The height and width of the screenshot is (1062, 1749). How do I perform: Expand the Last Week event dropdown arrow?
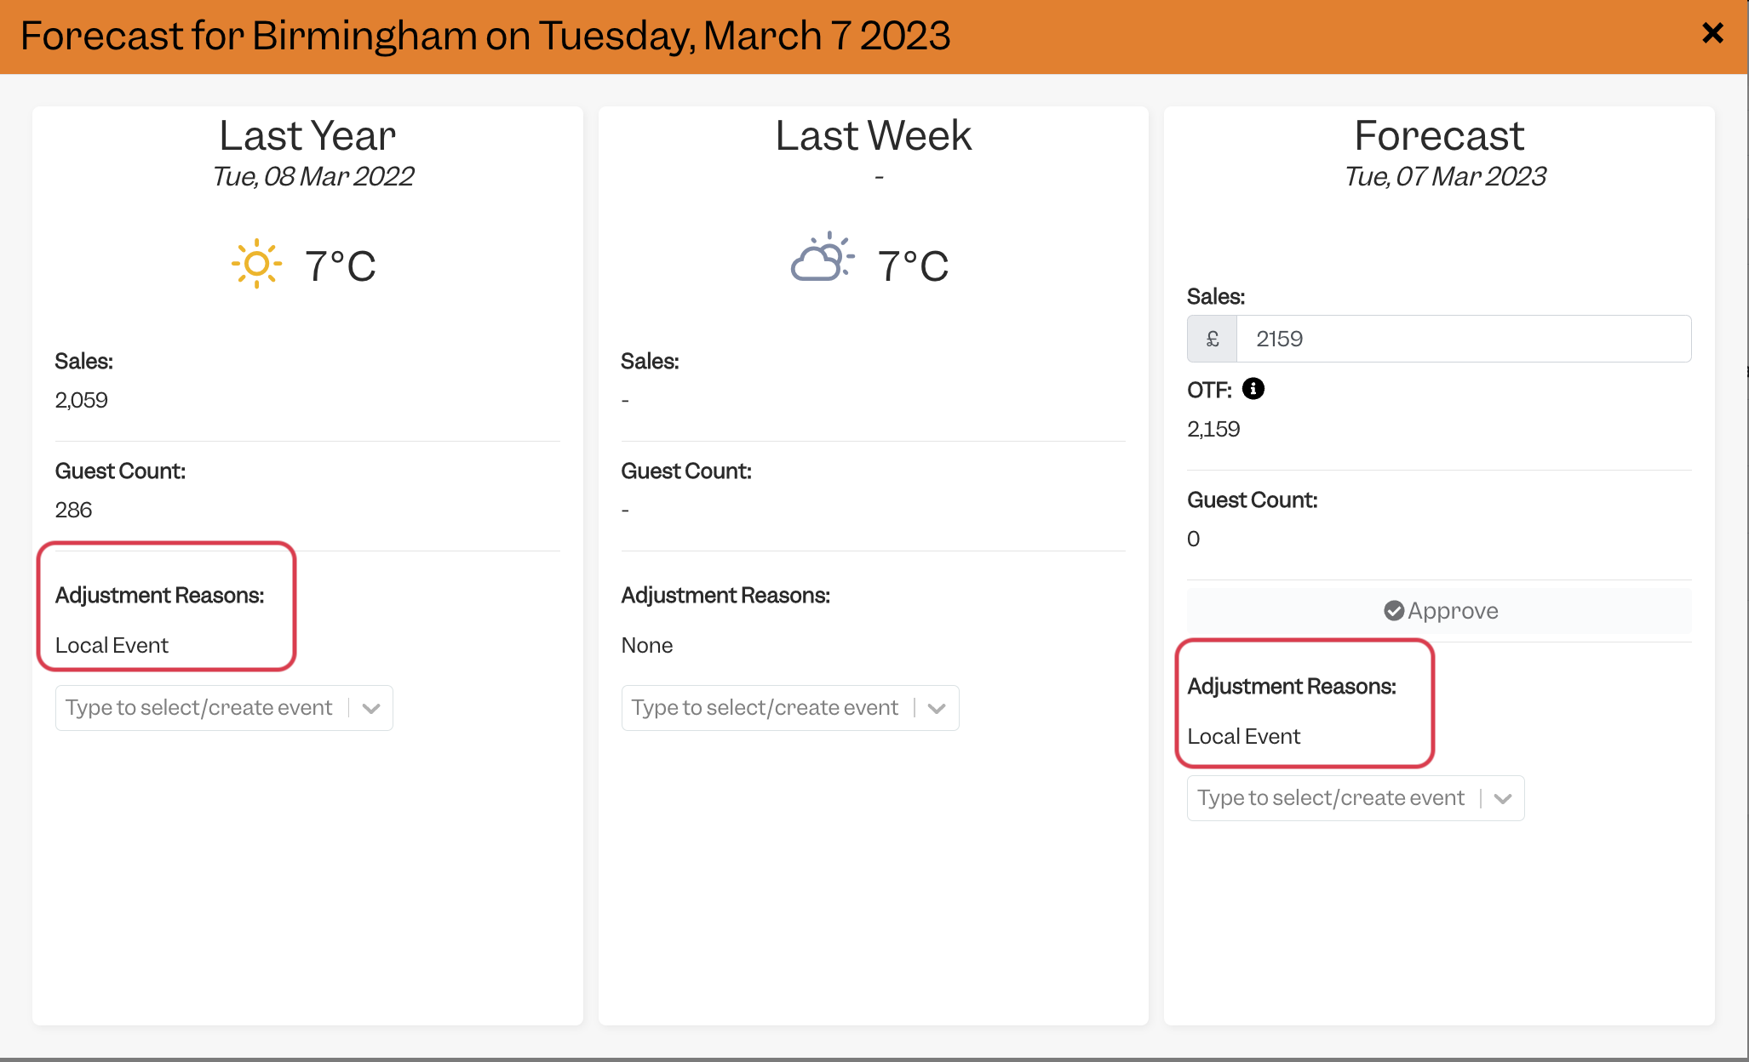[937, 708]
